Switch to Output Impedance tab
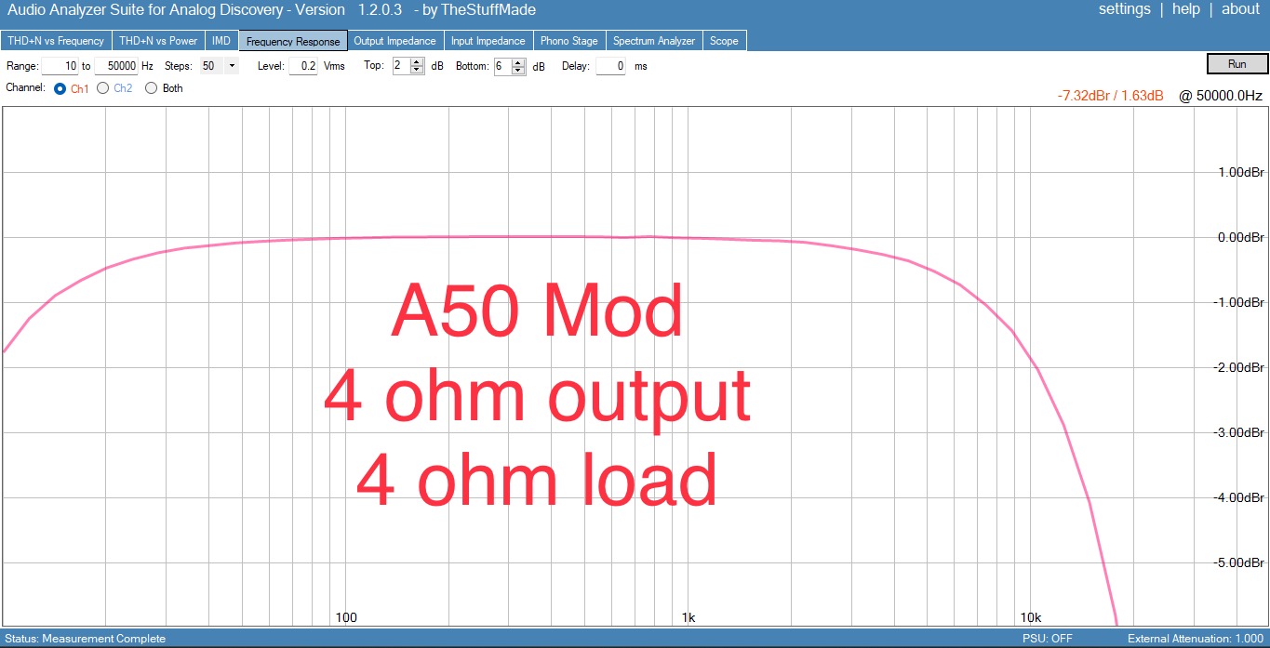Viewport: 1270px width, 648px height. tap(394, 41)
